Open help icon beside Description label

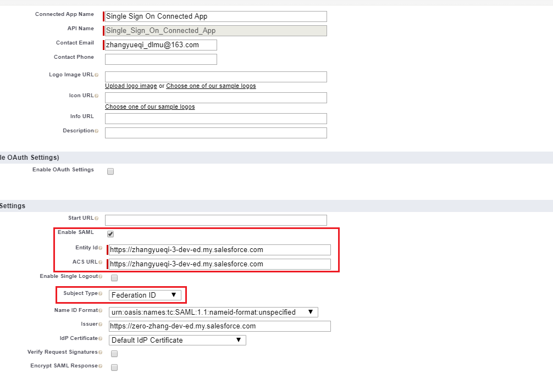97,131
